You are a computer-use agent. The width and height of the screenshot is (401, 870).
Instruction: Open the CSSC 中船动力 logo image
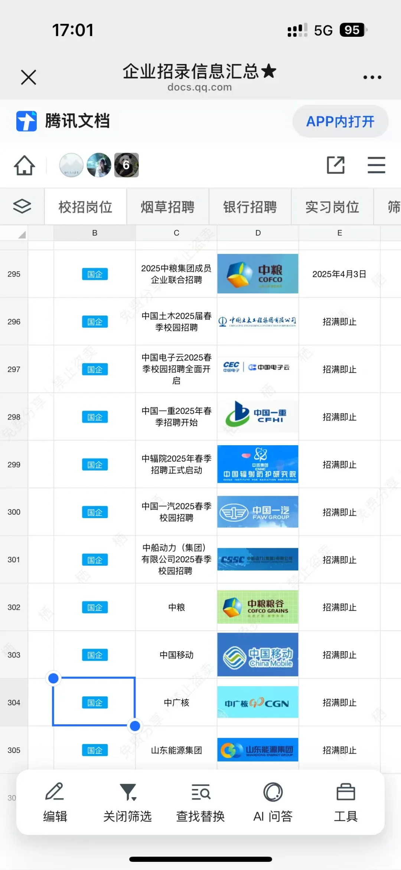click(258, 559)
